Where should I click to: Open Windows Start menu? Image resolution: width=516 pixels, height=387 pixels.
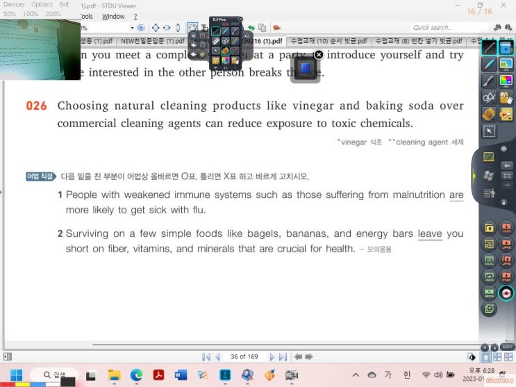pyautogui.click(x=16, y=375)
